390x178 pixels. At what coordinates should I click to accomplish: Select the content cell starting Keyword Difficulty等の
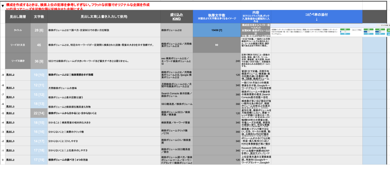[x=256, y=150]
